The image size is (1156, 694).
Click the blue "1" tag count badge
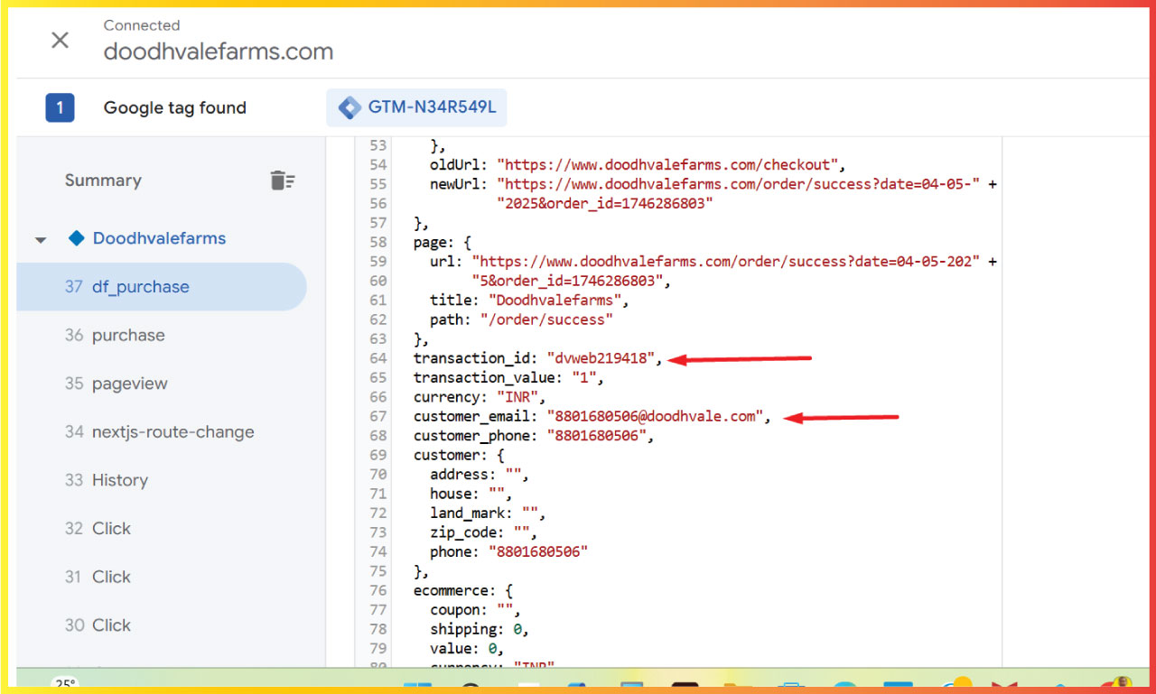click(x=60, y=108)
